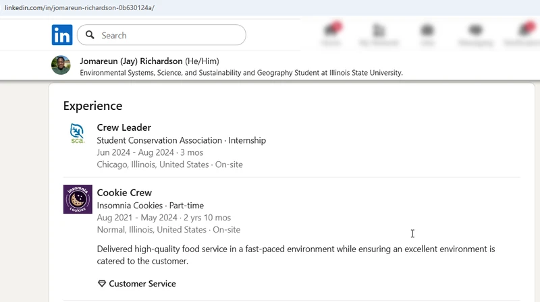The width and height of the screenshot is (540, 302).
Task: Click the Insomnia Cookies company logo
Action: [78, 199]
